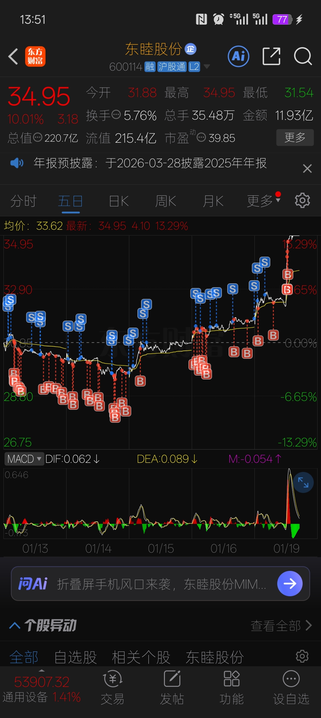Switch to 周K chart tab

[x=166, y=201]
